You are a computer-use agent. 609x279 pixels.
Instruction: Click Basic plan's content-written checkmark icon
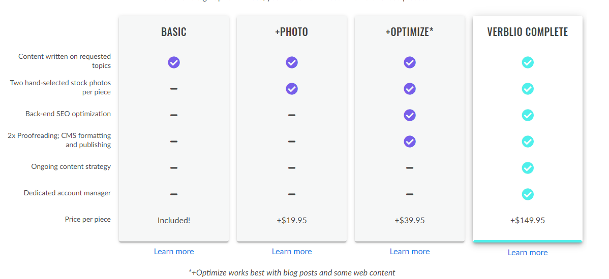(174, 62)
